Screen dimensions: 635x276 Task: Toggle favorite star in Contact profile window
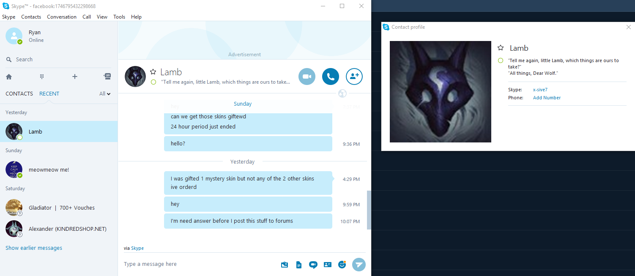pyautogui.click(x=501, y=48)
